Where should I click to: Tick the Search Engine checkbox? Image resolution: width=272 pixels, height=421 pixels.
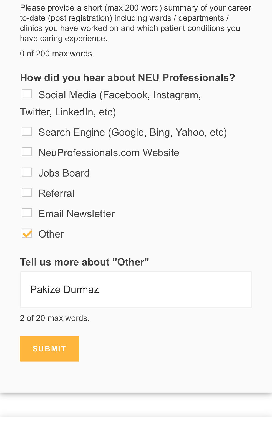27,132
